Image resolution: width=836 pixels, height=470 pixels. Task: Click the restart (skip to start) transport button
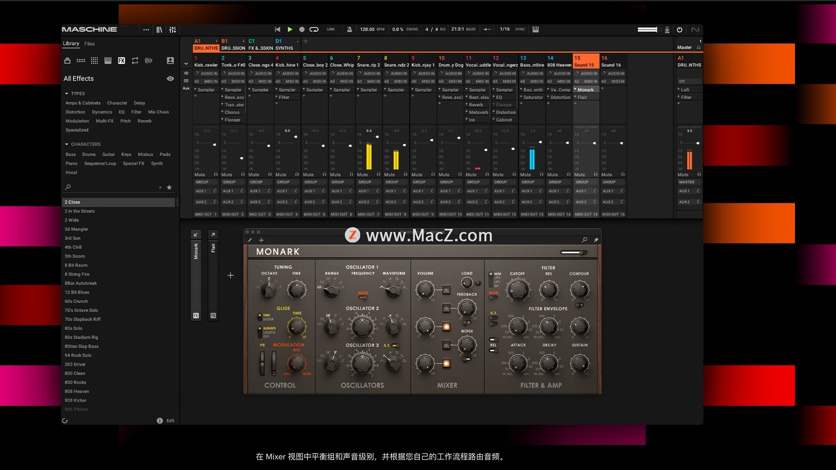coord(277,29)
